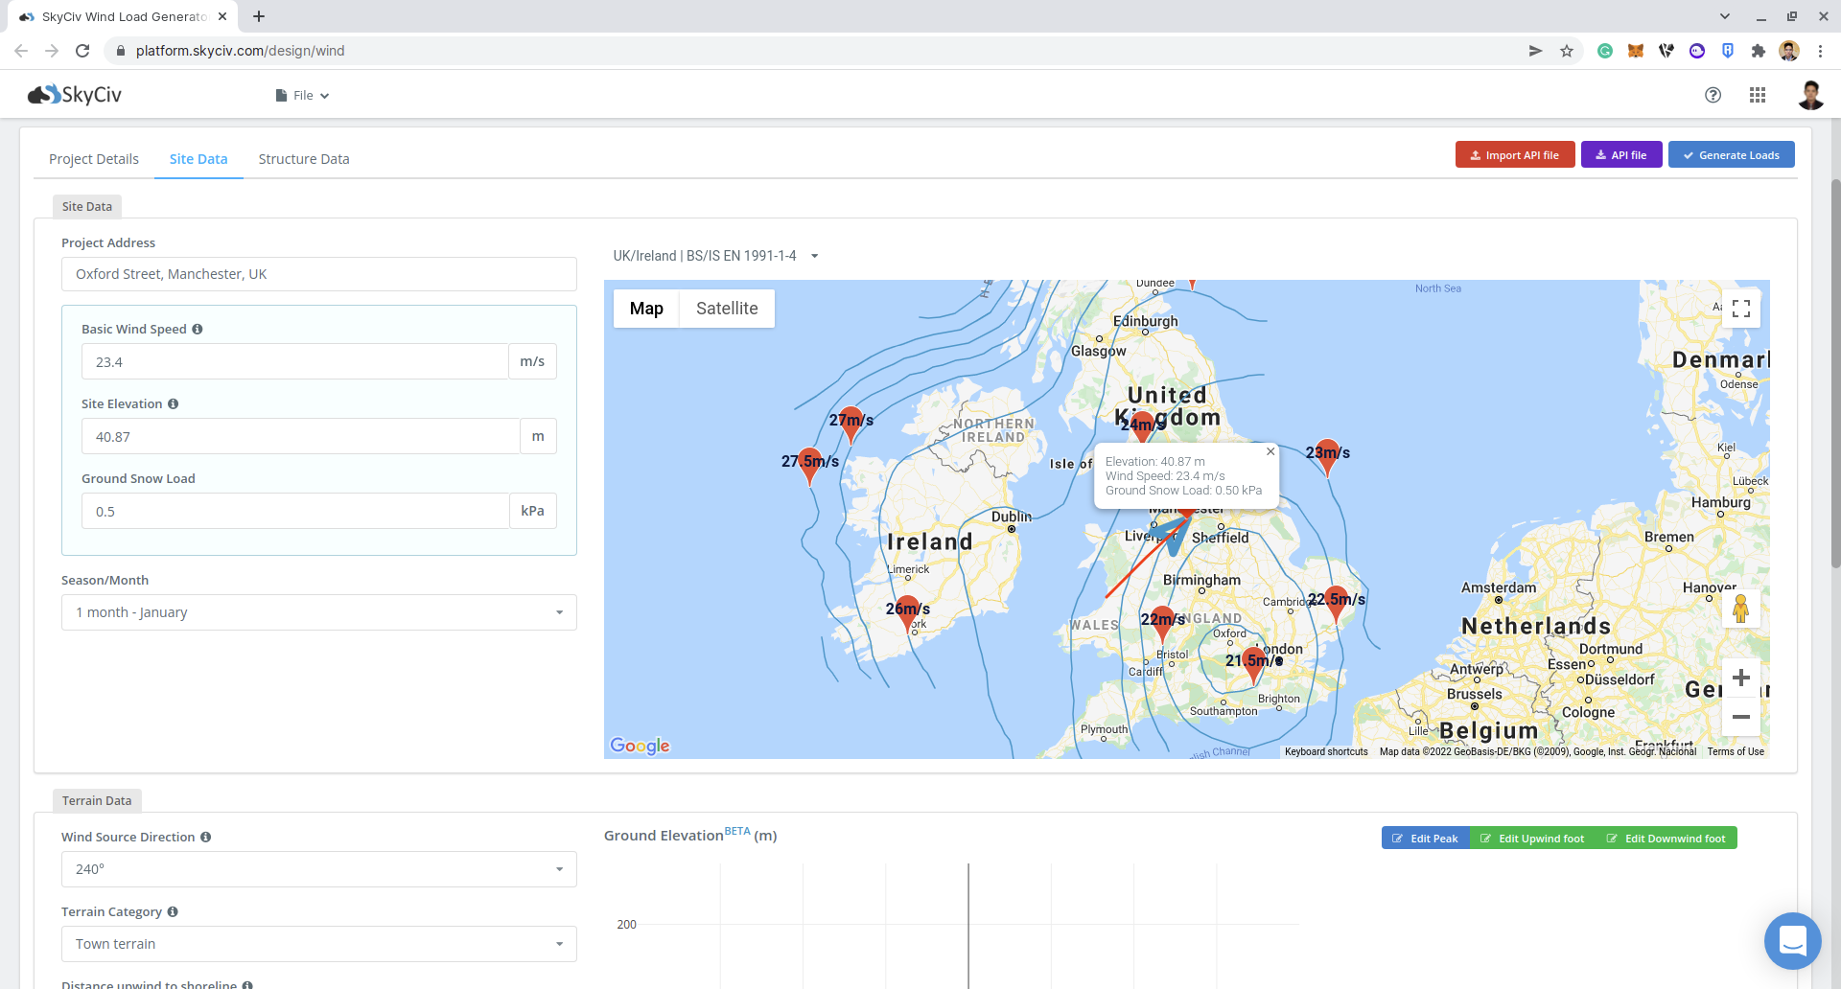Close the elevation info popup on map
Screen dimensions: 1841x989
[1270, 451]
